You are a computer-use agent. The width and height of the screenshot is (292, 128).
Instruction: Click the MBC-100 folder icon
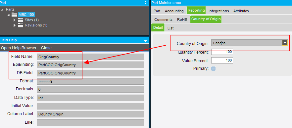(x=14, y=15)
